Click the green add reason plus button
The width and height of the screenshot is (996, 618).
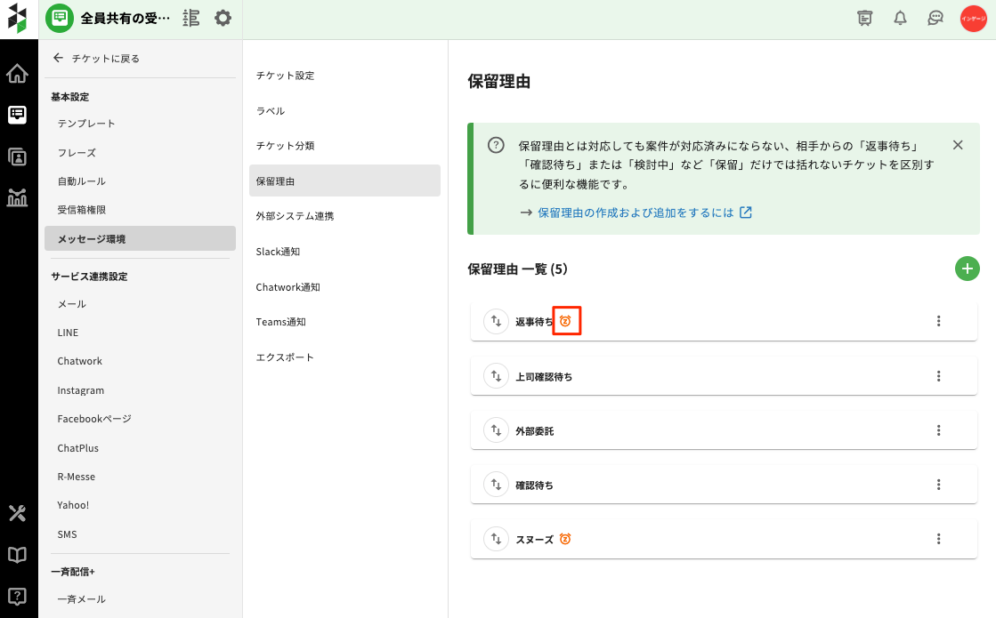pos(967,269)
